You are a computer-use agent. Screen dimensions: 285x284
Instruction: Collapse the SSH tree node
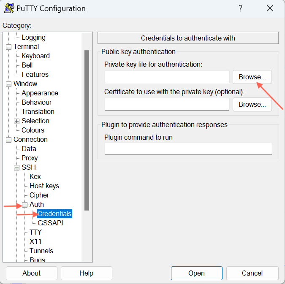pyautogui.click(x=17, y=168)
